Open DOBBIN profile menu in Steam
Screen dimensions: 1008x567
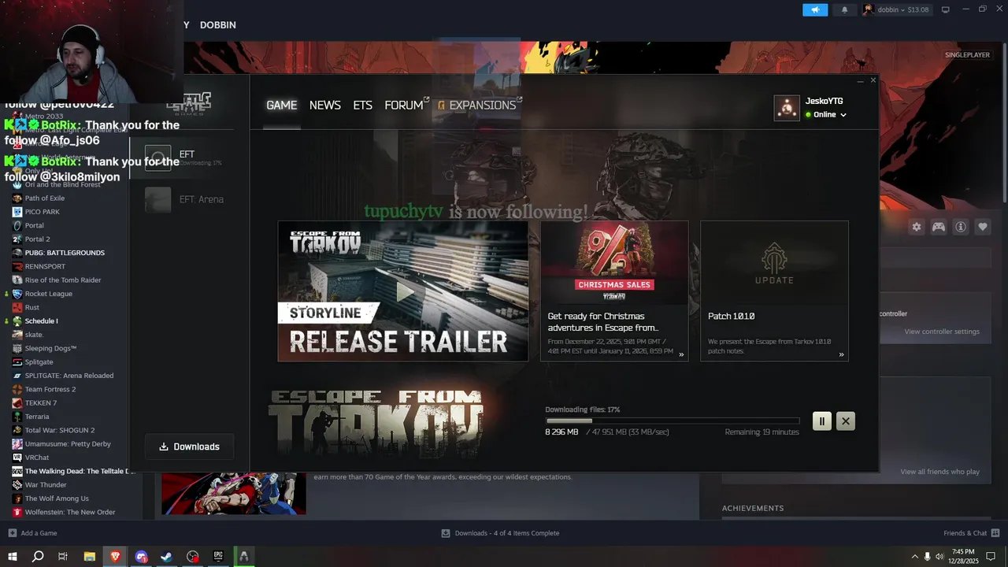[x=218, y=25]
